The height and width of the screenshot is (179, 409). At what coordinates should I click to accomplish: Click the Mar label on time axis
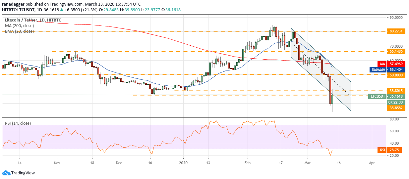click(308, 163)
